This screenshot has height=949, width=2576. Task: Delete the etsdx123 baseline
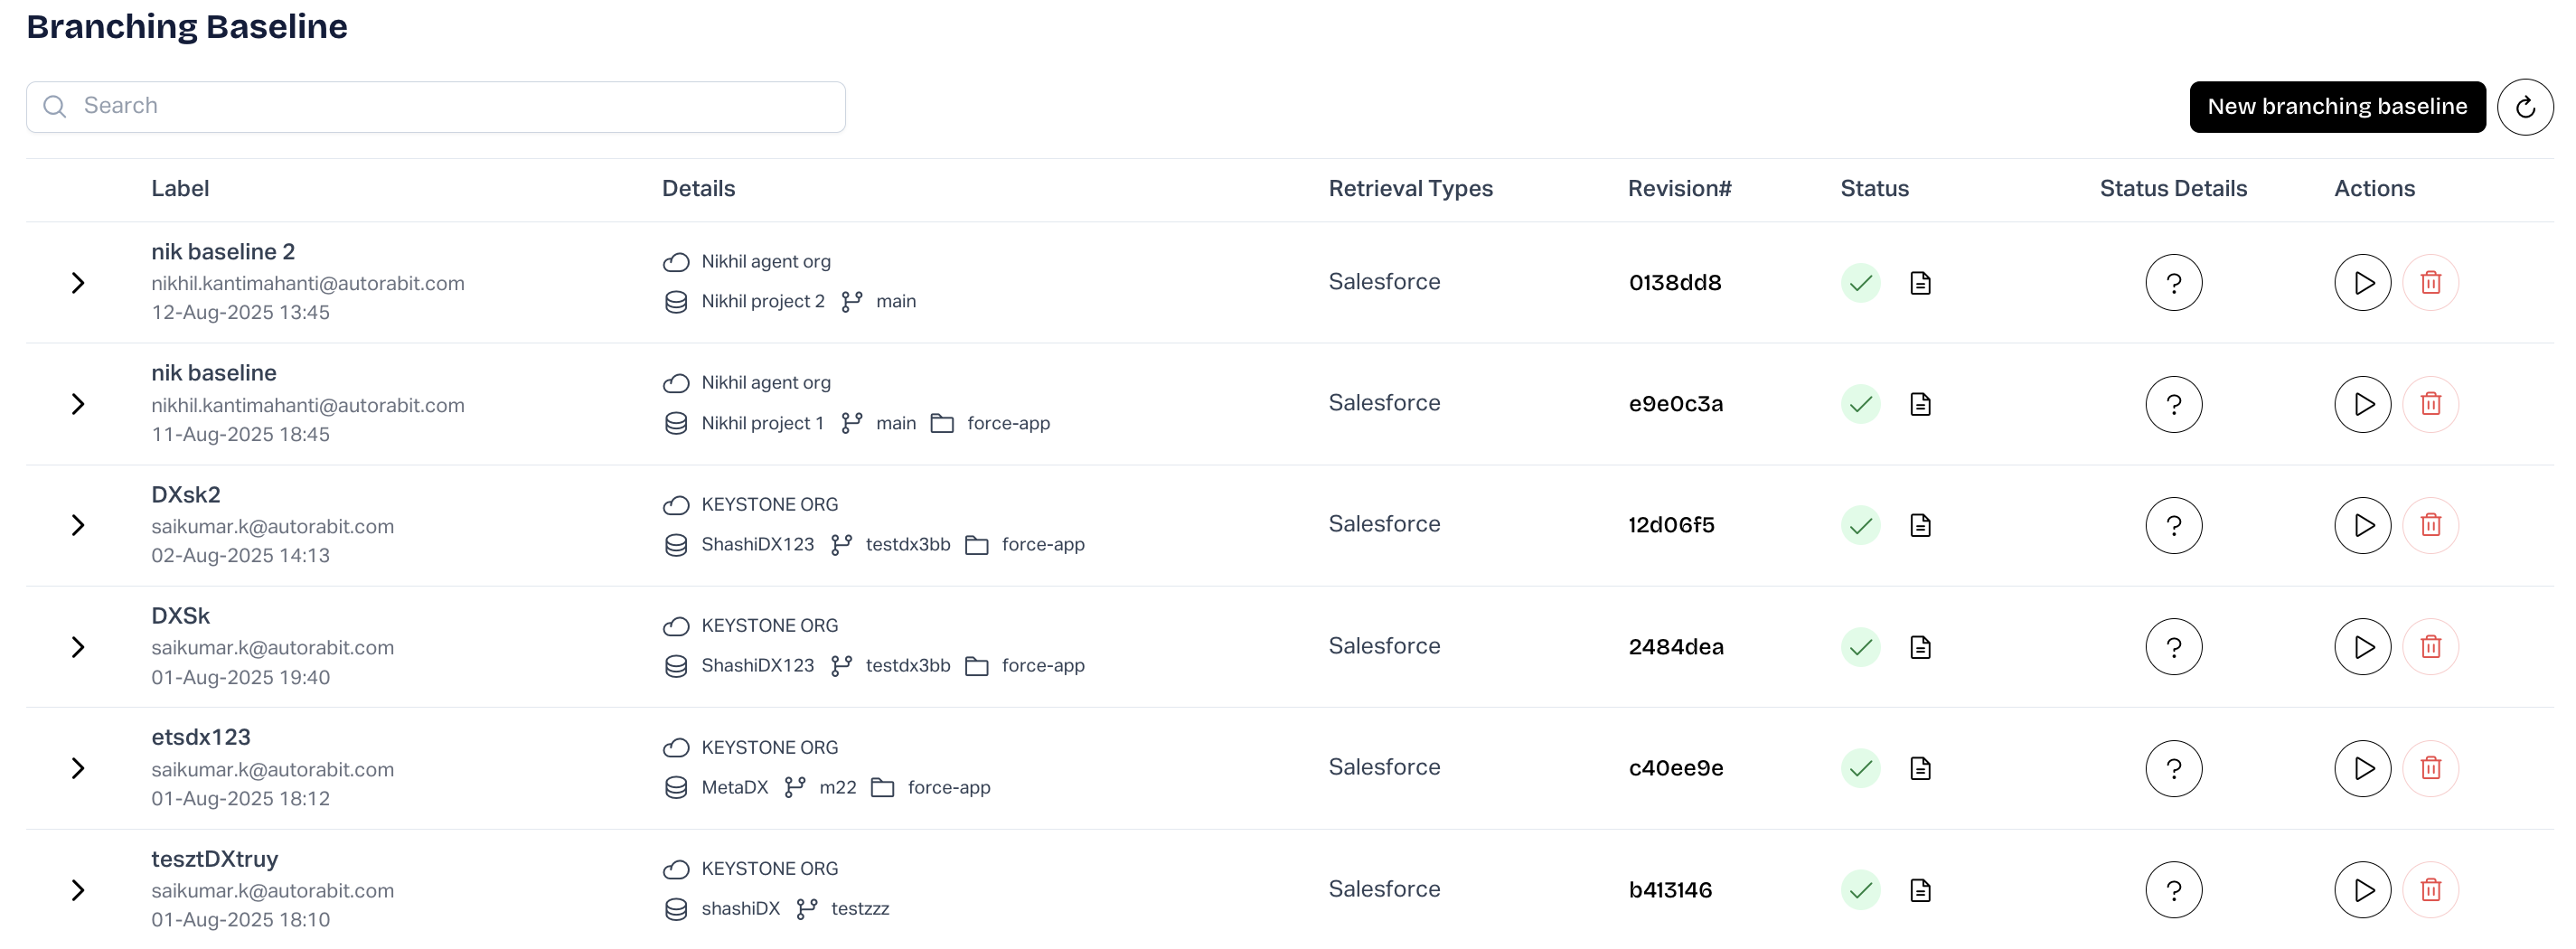point(2430,768)
